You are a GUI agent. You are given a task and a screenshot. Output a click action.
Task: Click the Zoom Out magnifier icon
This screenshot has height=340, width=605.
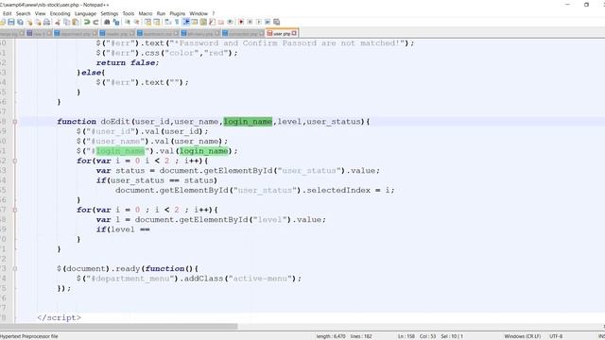[136, 22]
